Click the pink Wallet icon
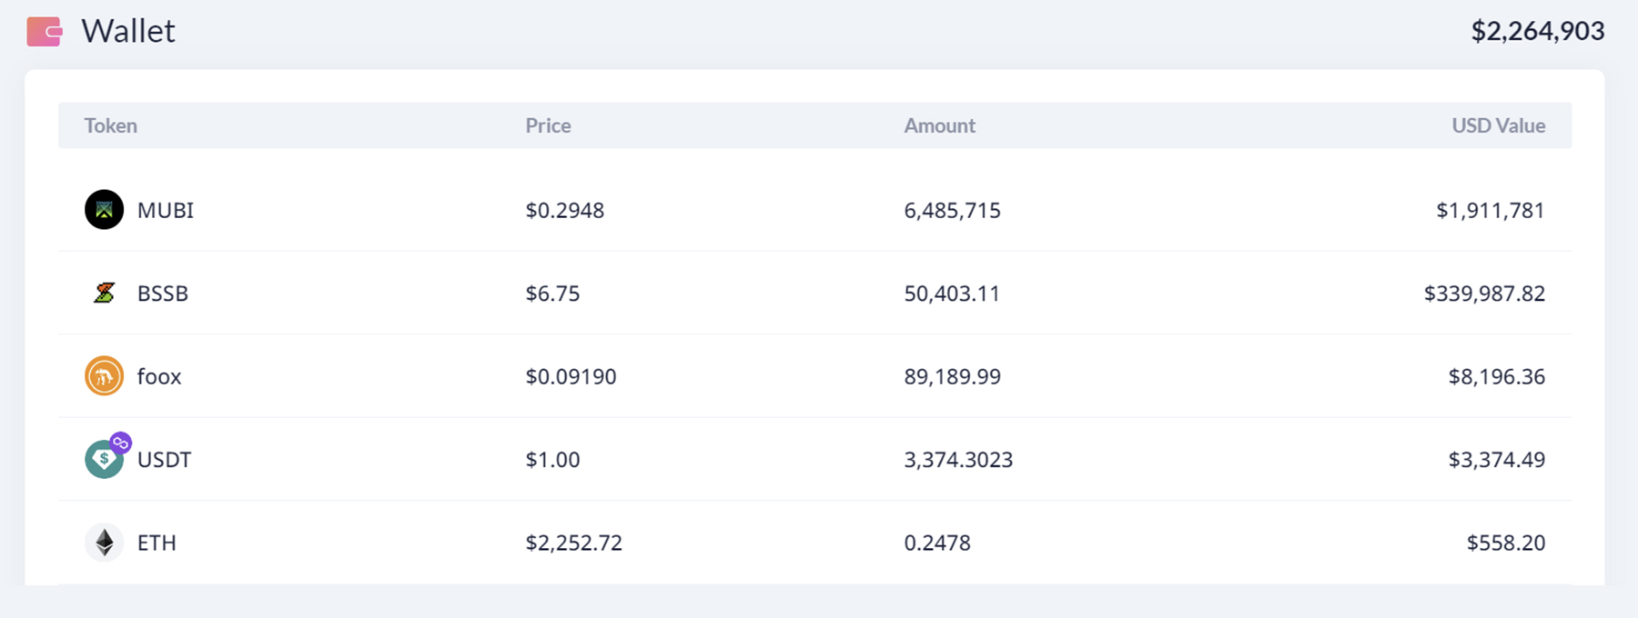Viewport: 1638px width, 618px height. tap(44, 32)
